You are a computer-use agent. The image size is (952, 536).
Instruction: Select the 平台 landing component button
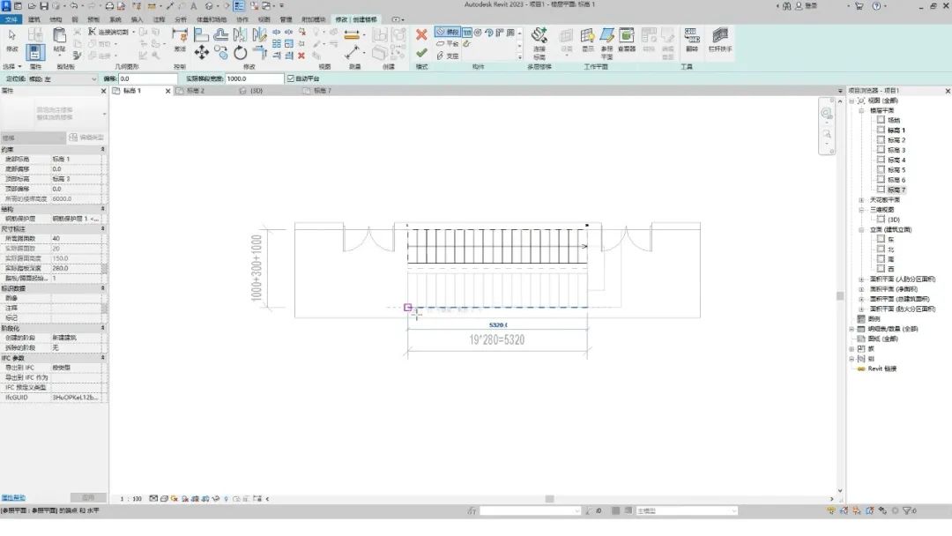tap(448, 44)
